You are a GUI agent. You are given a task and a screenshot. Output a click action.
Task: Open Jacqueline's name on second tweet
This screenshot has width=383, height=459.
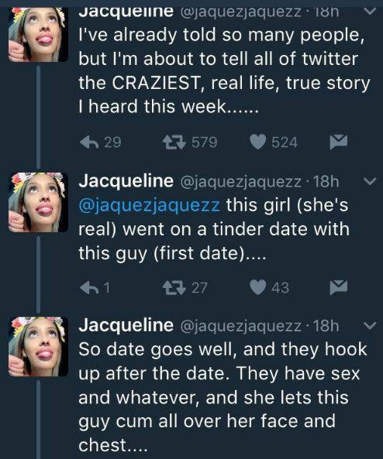click(126, 181)
